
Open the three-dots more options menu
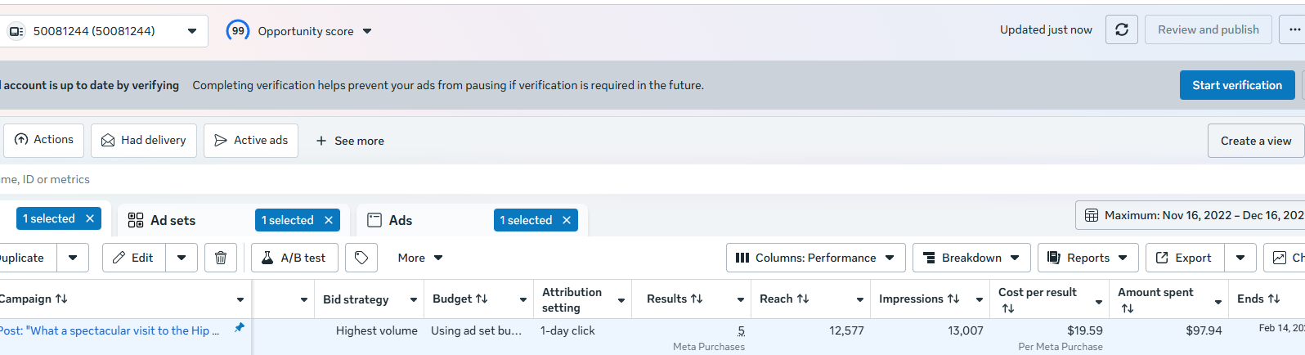pyautogui.click(x=1294, y=29)
